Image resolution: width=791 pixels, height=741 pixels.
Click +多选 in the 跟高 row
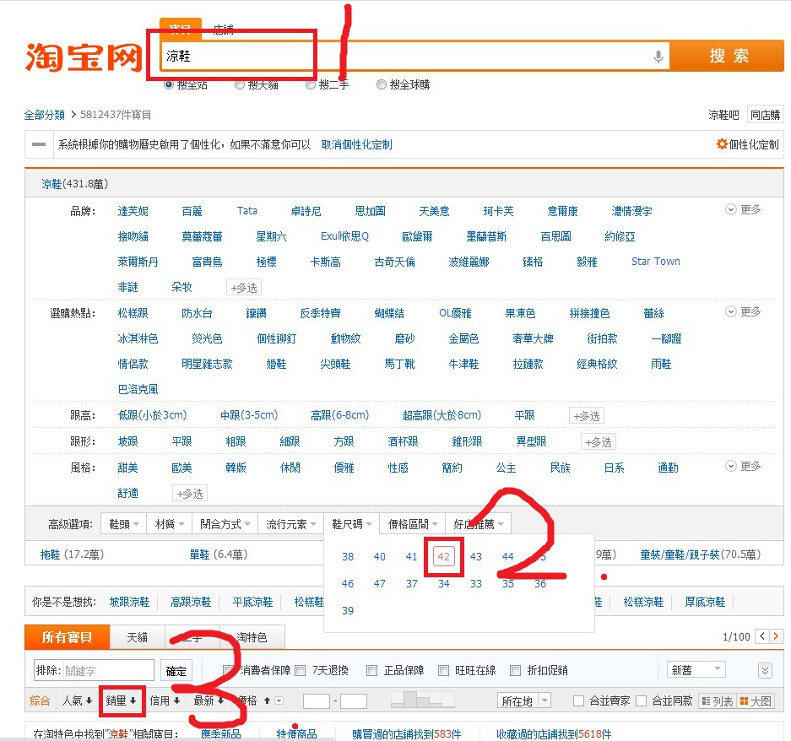point(586,415)
